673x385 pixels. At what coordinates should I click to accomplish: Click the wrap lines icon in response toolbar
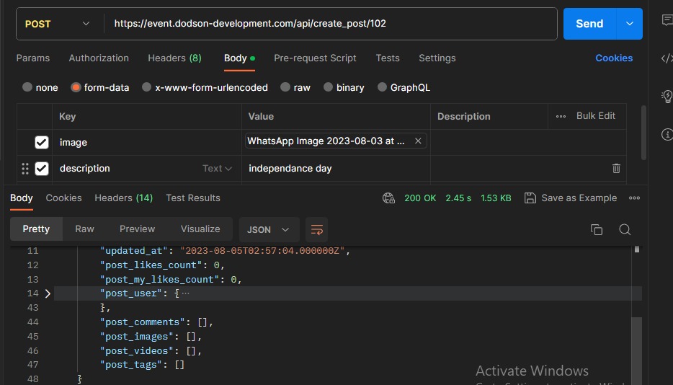coord(316,229)
